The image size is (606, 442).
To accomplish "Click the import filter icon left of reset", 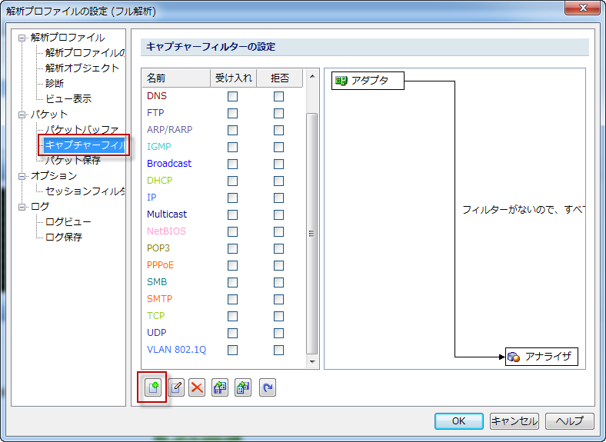I will pos(243,387).
